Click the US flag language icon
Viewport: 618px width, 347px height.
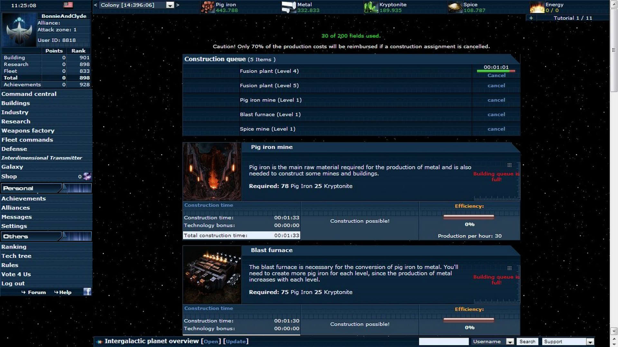coord(68,5)
